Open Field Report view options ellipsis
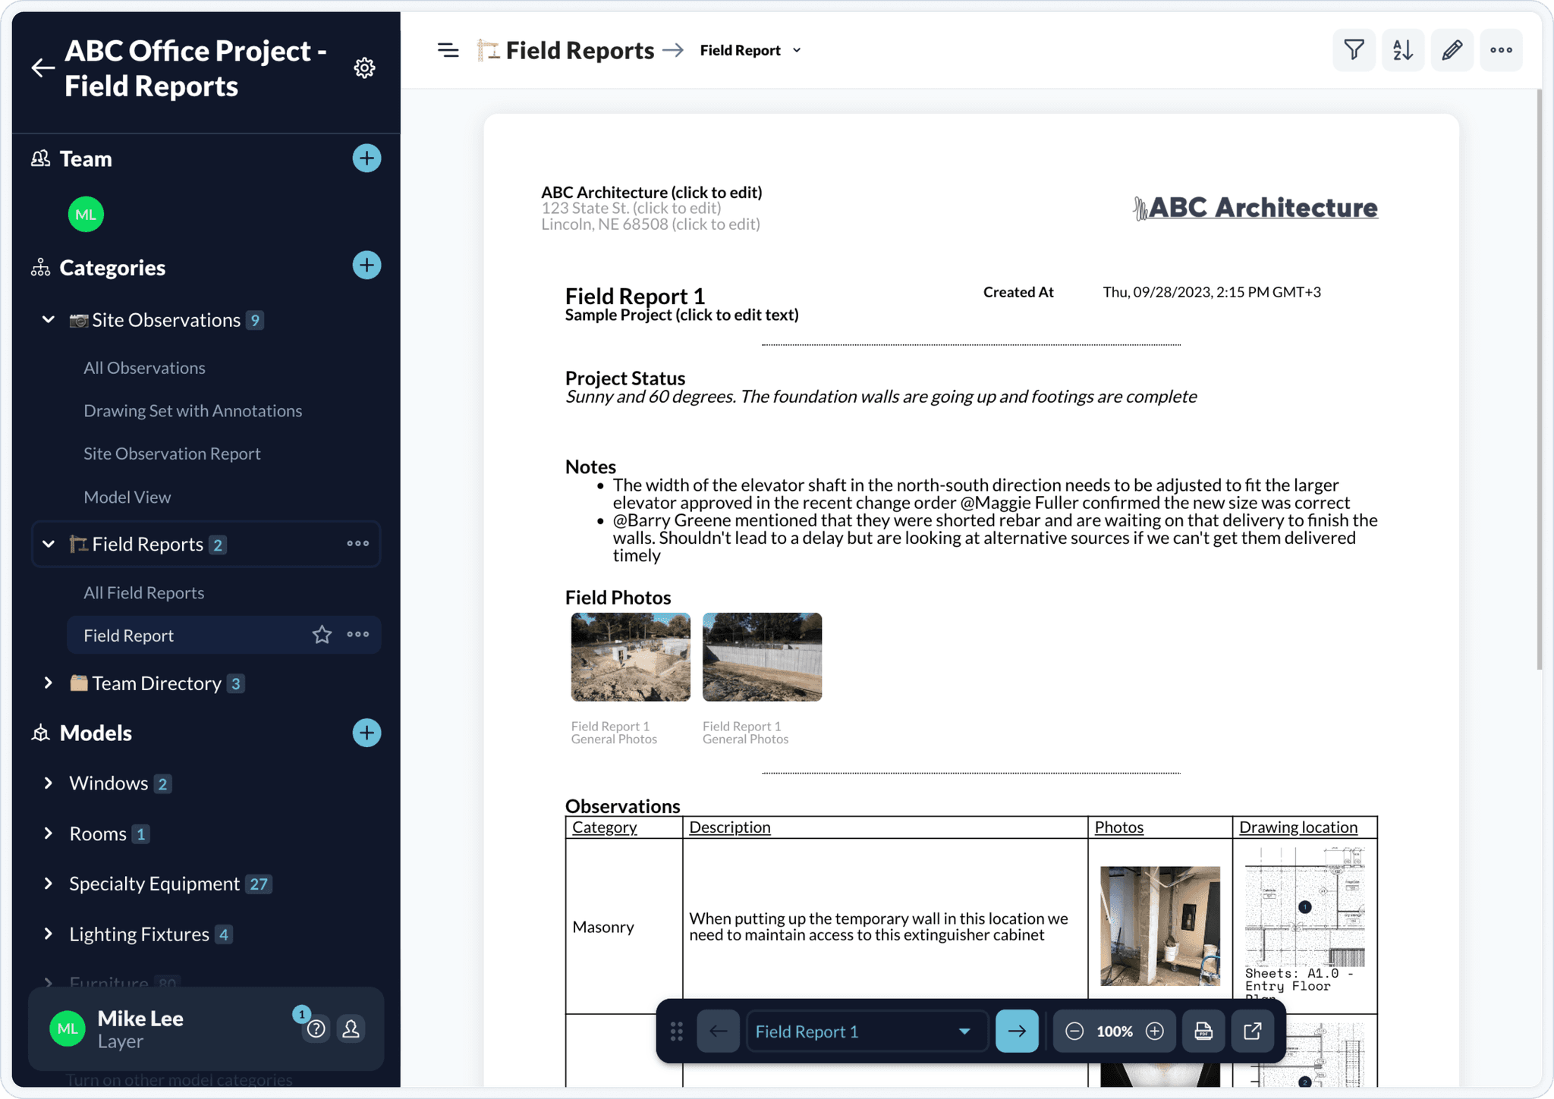Viewport: 1554px width, 1099px height. click(358, 635)
